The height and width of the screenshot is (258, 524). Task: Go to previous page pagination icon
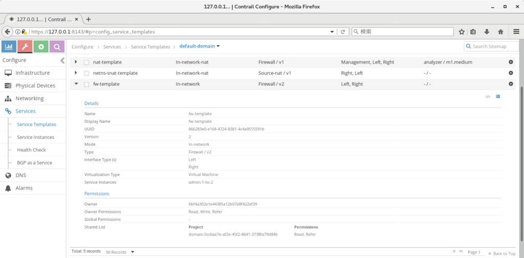(x=461, y=251)
